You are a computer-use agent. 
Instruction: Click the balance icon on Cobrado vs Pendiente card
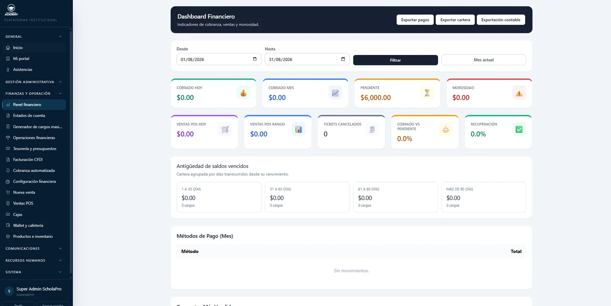(x=446, y=129)
